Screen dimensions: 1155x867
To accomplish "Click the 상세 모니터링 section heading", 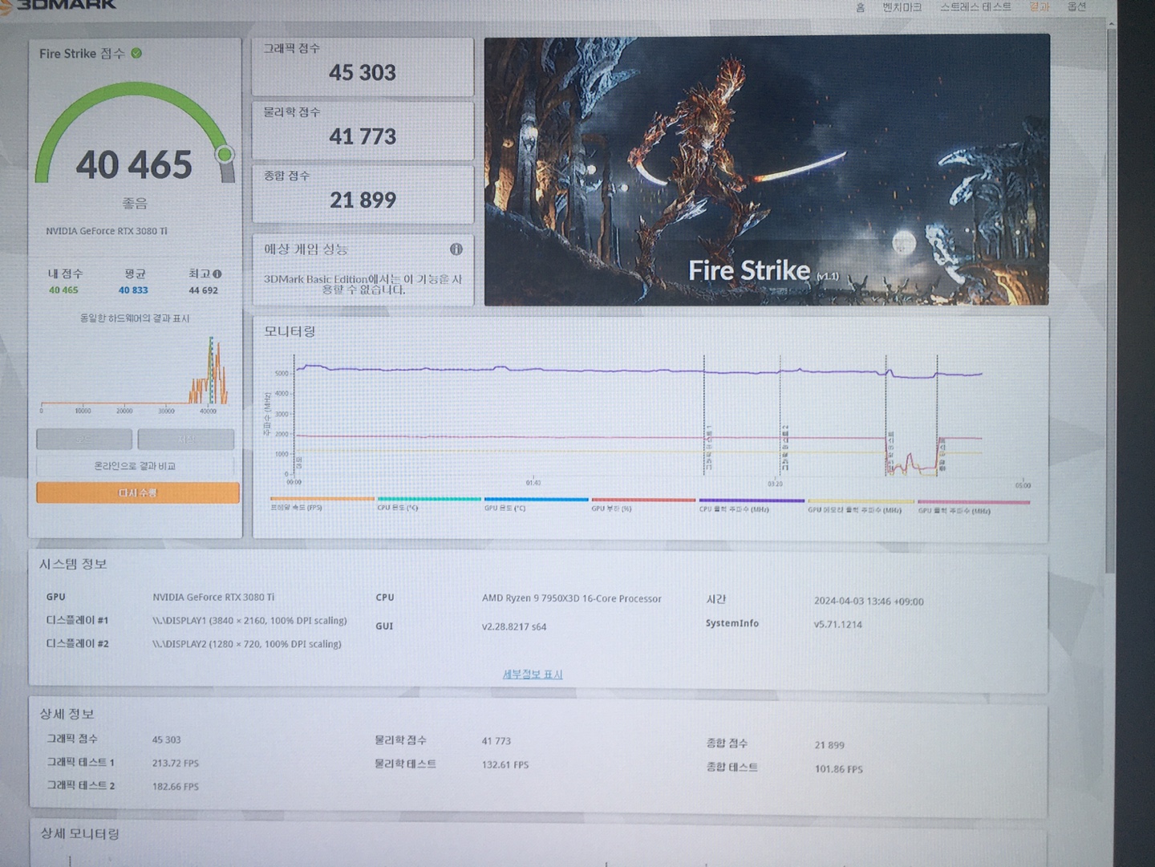I will coord(80,834).
